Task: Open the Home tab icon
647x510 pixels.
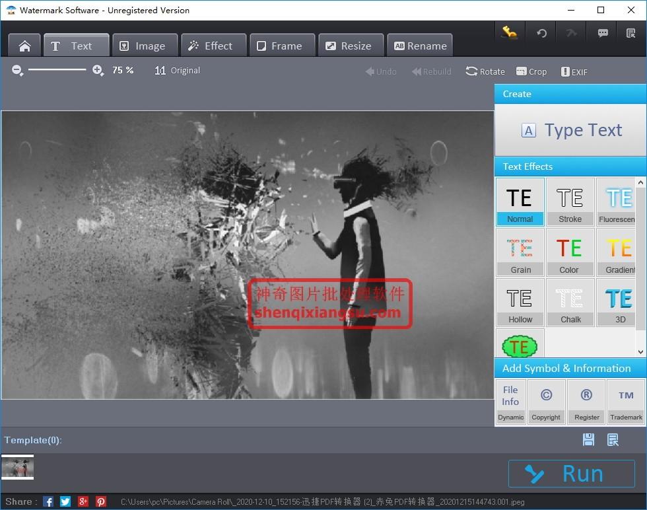Action: point(24,46)
